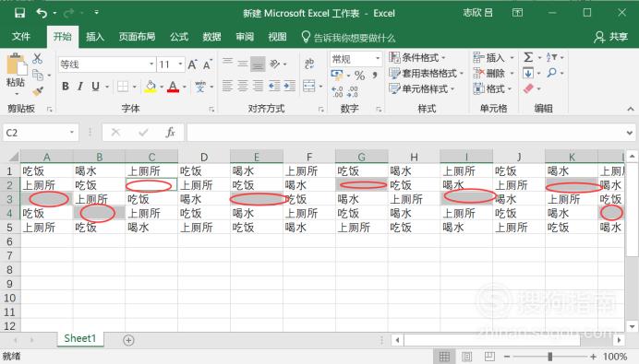
Task: Save the workbook with the floppy disk icon
Action: click(19, 13)
